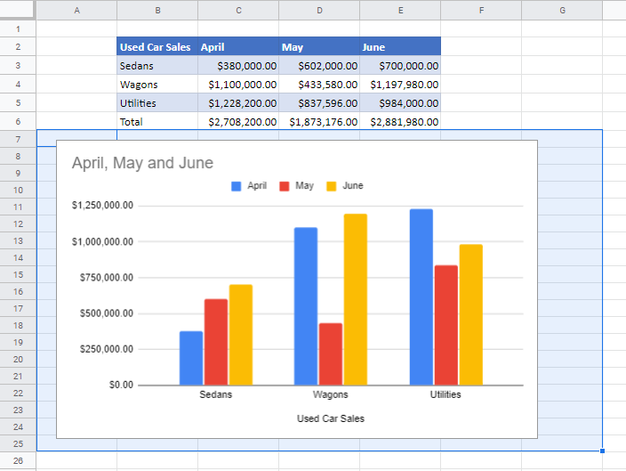This screenshot has height=471, width=626.
Task: Click the red May bar for Wagons
Action: tap(331, 353)
